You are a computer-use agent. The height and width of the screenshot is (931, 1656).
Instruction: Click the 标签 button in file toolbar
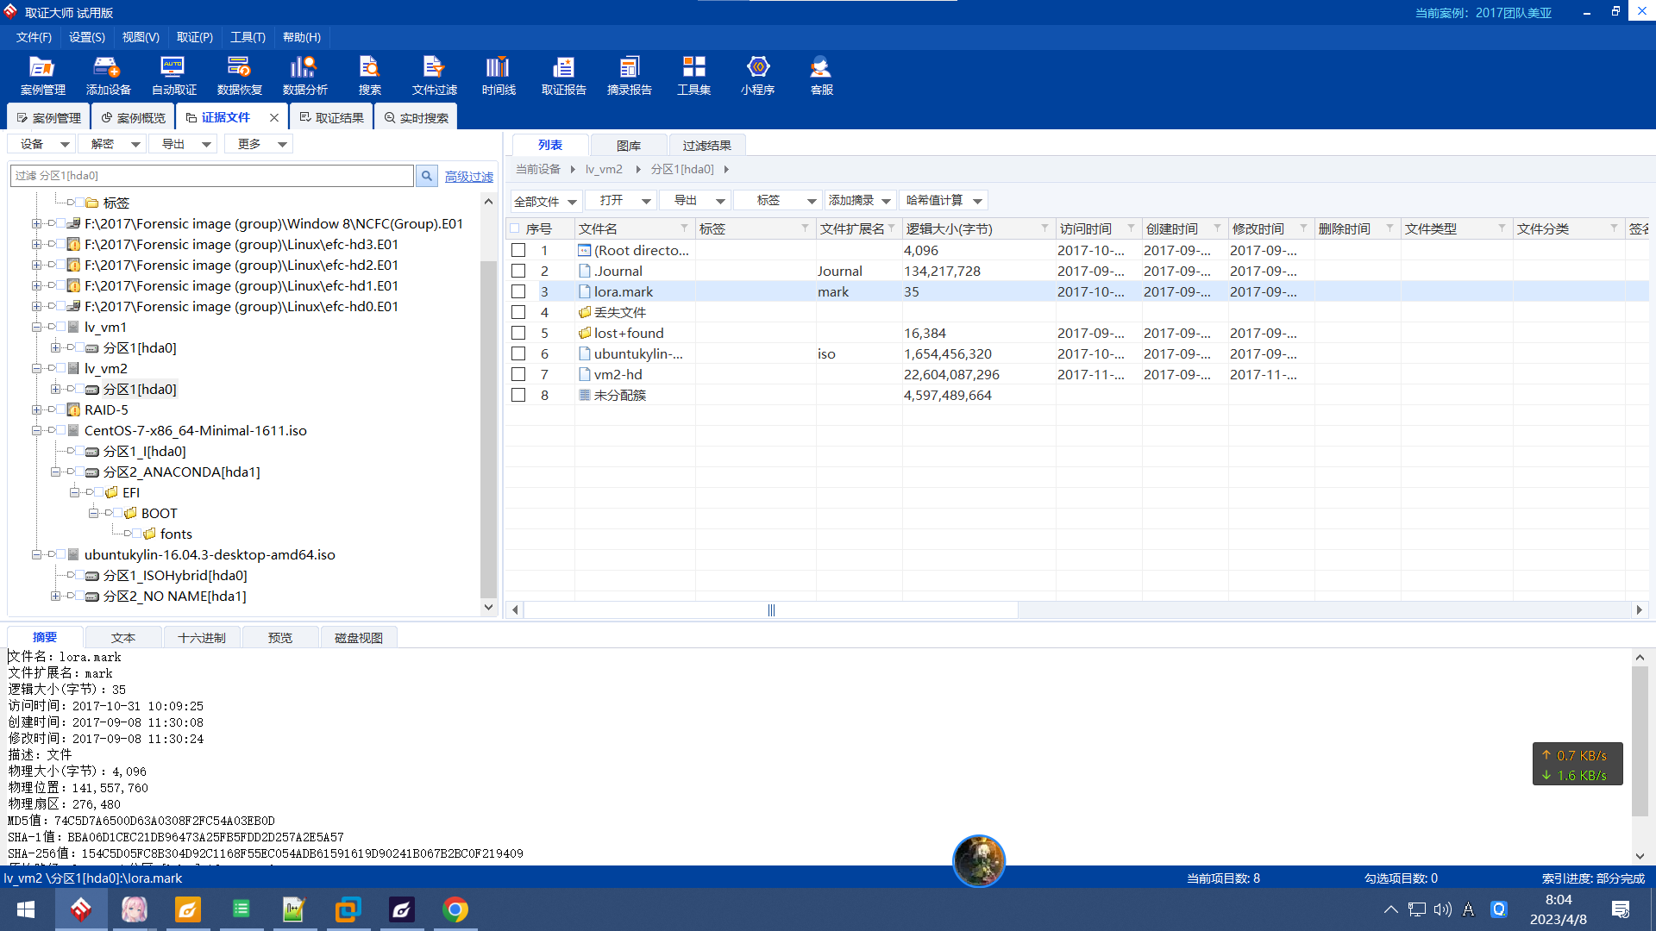pyautogui.click(x=777, y=200)
